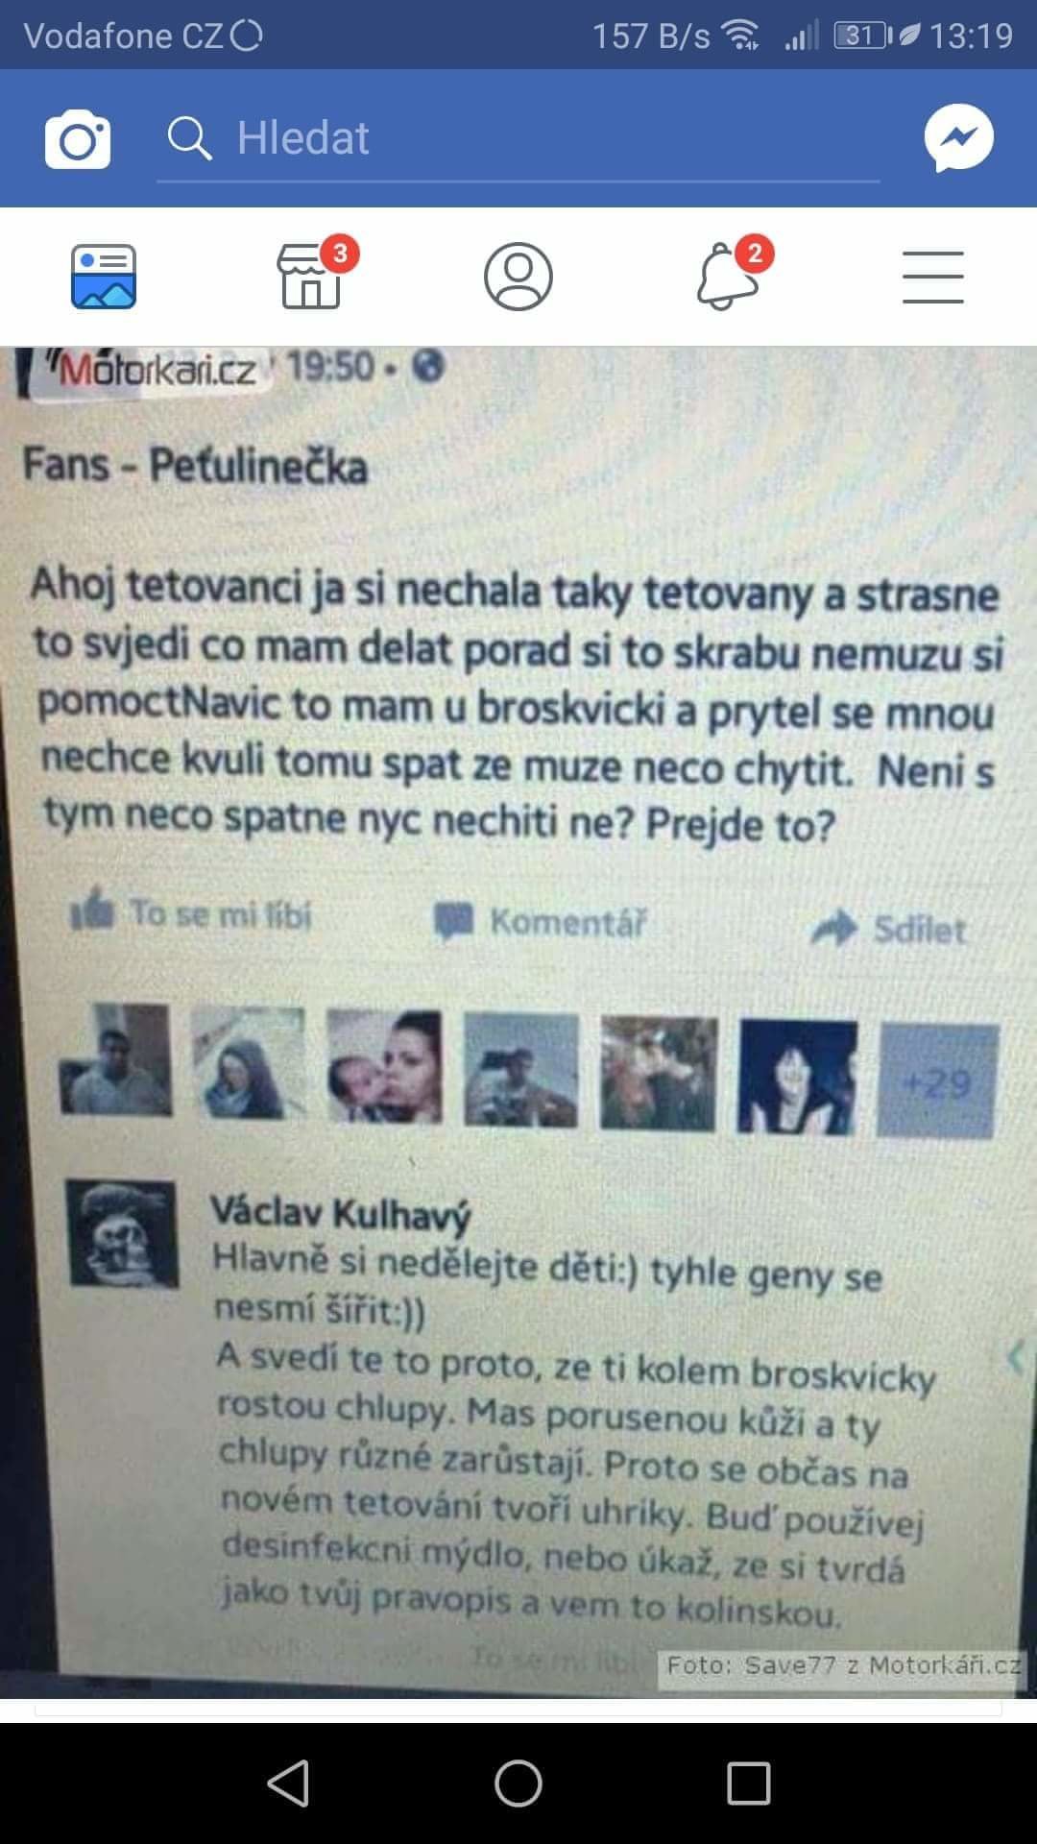
Task: Switch to the News Feed tab
Action: [104, 277]
